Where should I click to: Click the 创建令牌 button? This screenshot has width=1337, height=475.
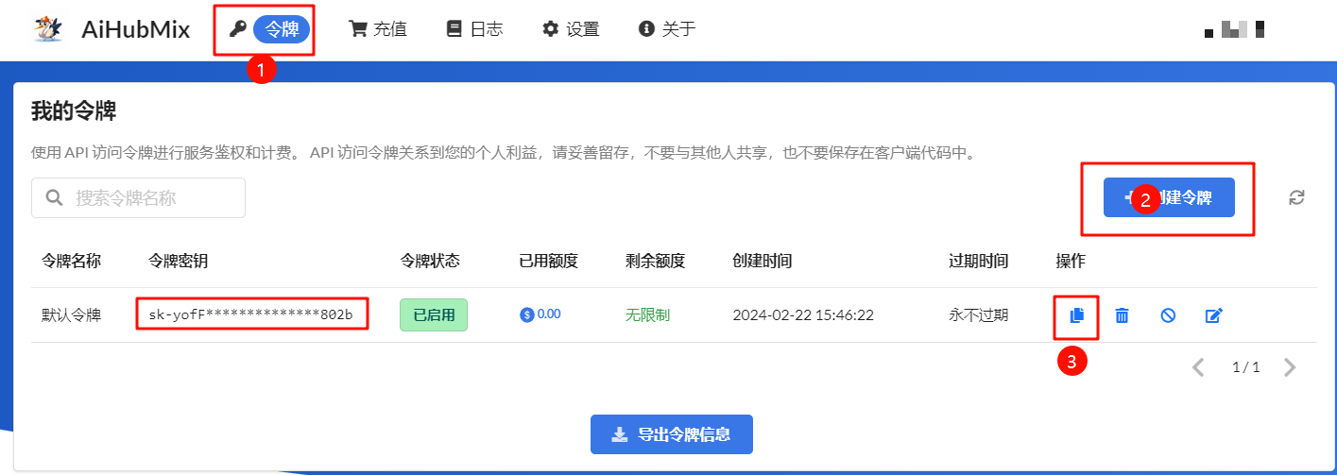tap(1169, 197)
